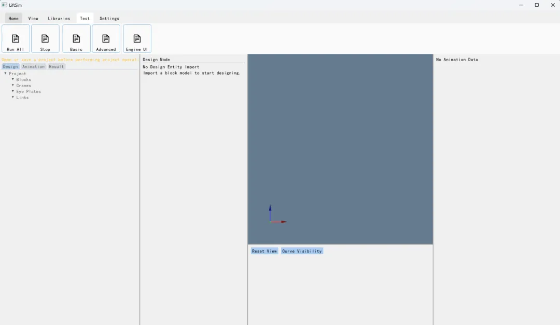The height and width of the screenshot is (325, 560).
Task: Click the 'No Design Entity Import' text
Action: 171,67
